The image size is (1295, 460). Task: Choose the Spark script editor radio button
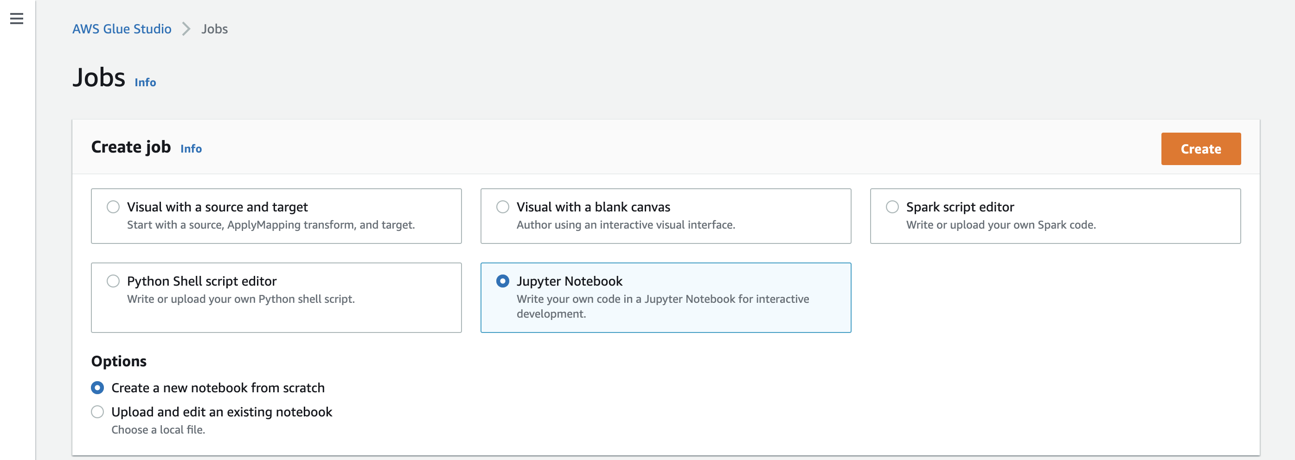pyautogui.click(x=892, y=207)
